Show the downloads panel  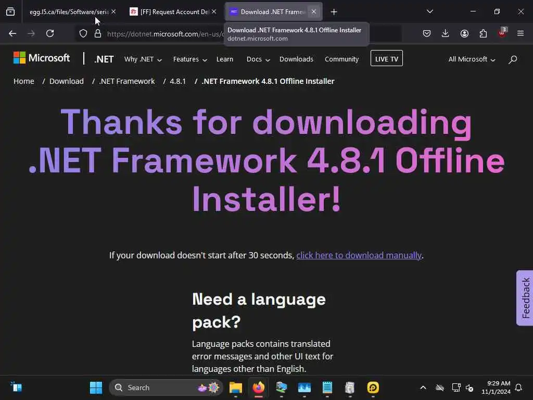pos(446,33)
